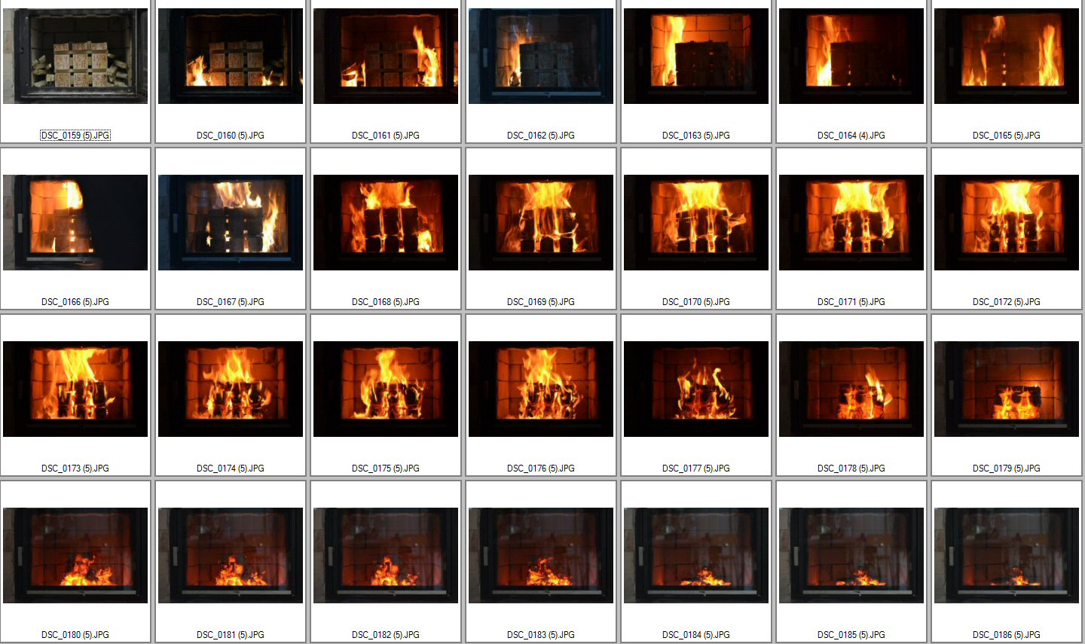The width and height of the screenshot is (1085, 644).
Task: Click the filename label DSC_0182 (5).JPG
Action: coord(386,635)
